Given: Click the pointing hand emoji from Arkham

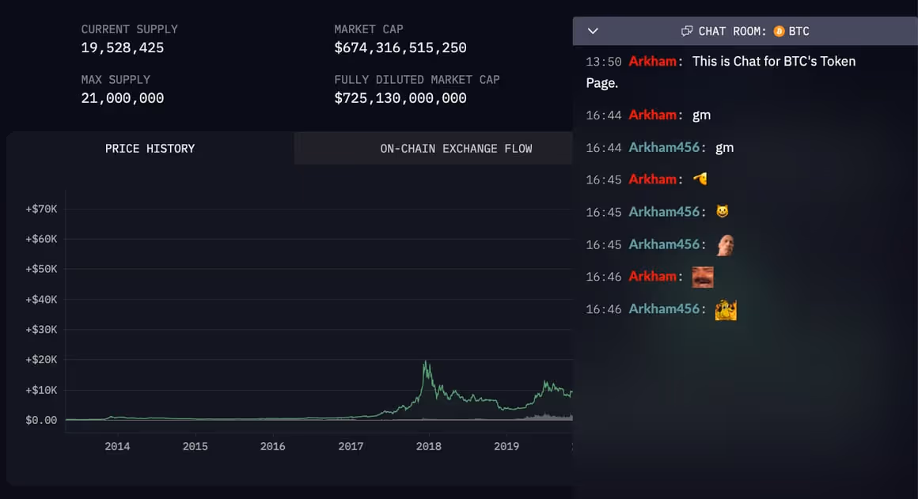Looking at the screenshot, I should click(x=700, y=179).
